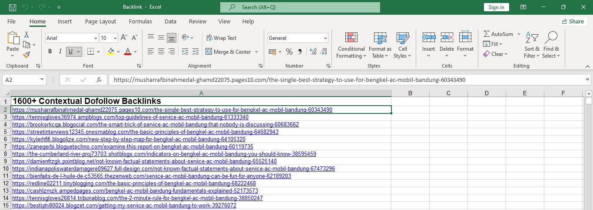Click the Increase Decimal icon
The width and height of the screenshot is (593, 210).
[312, 52]
